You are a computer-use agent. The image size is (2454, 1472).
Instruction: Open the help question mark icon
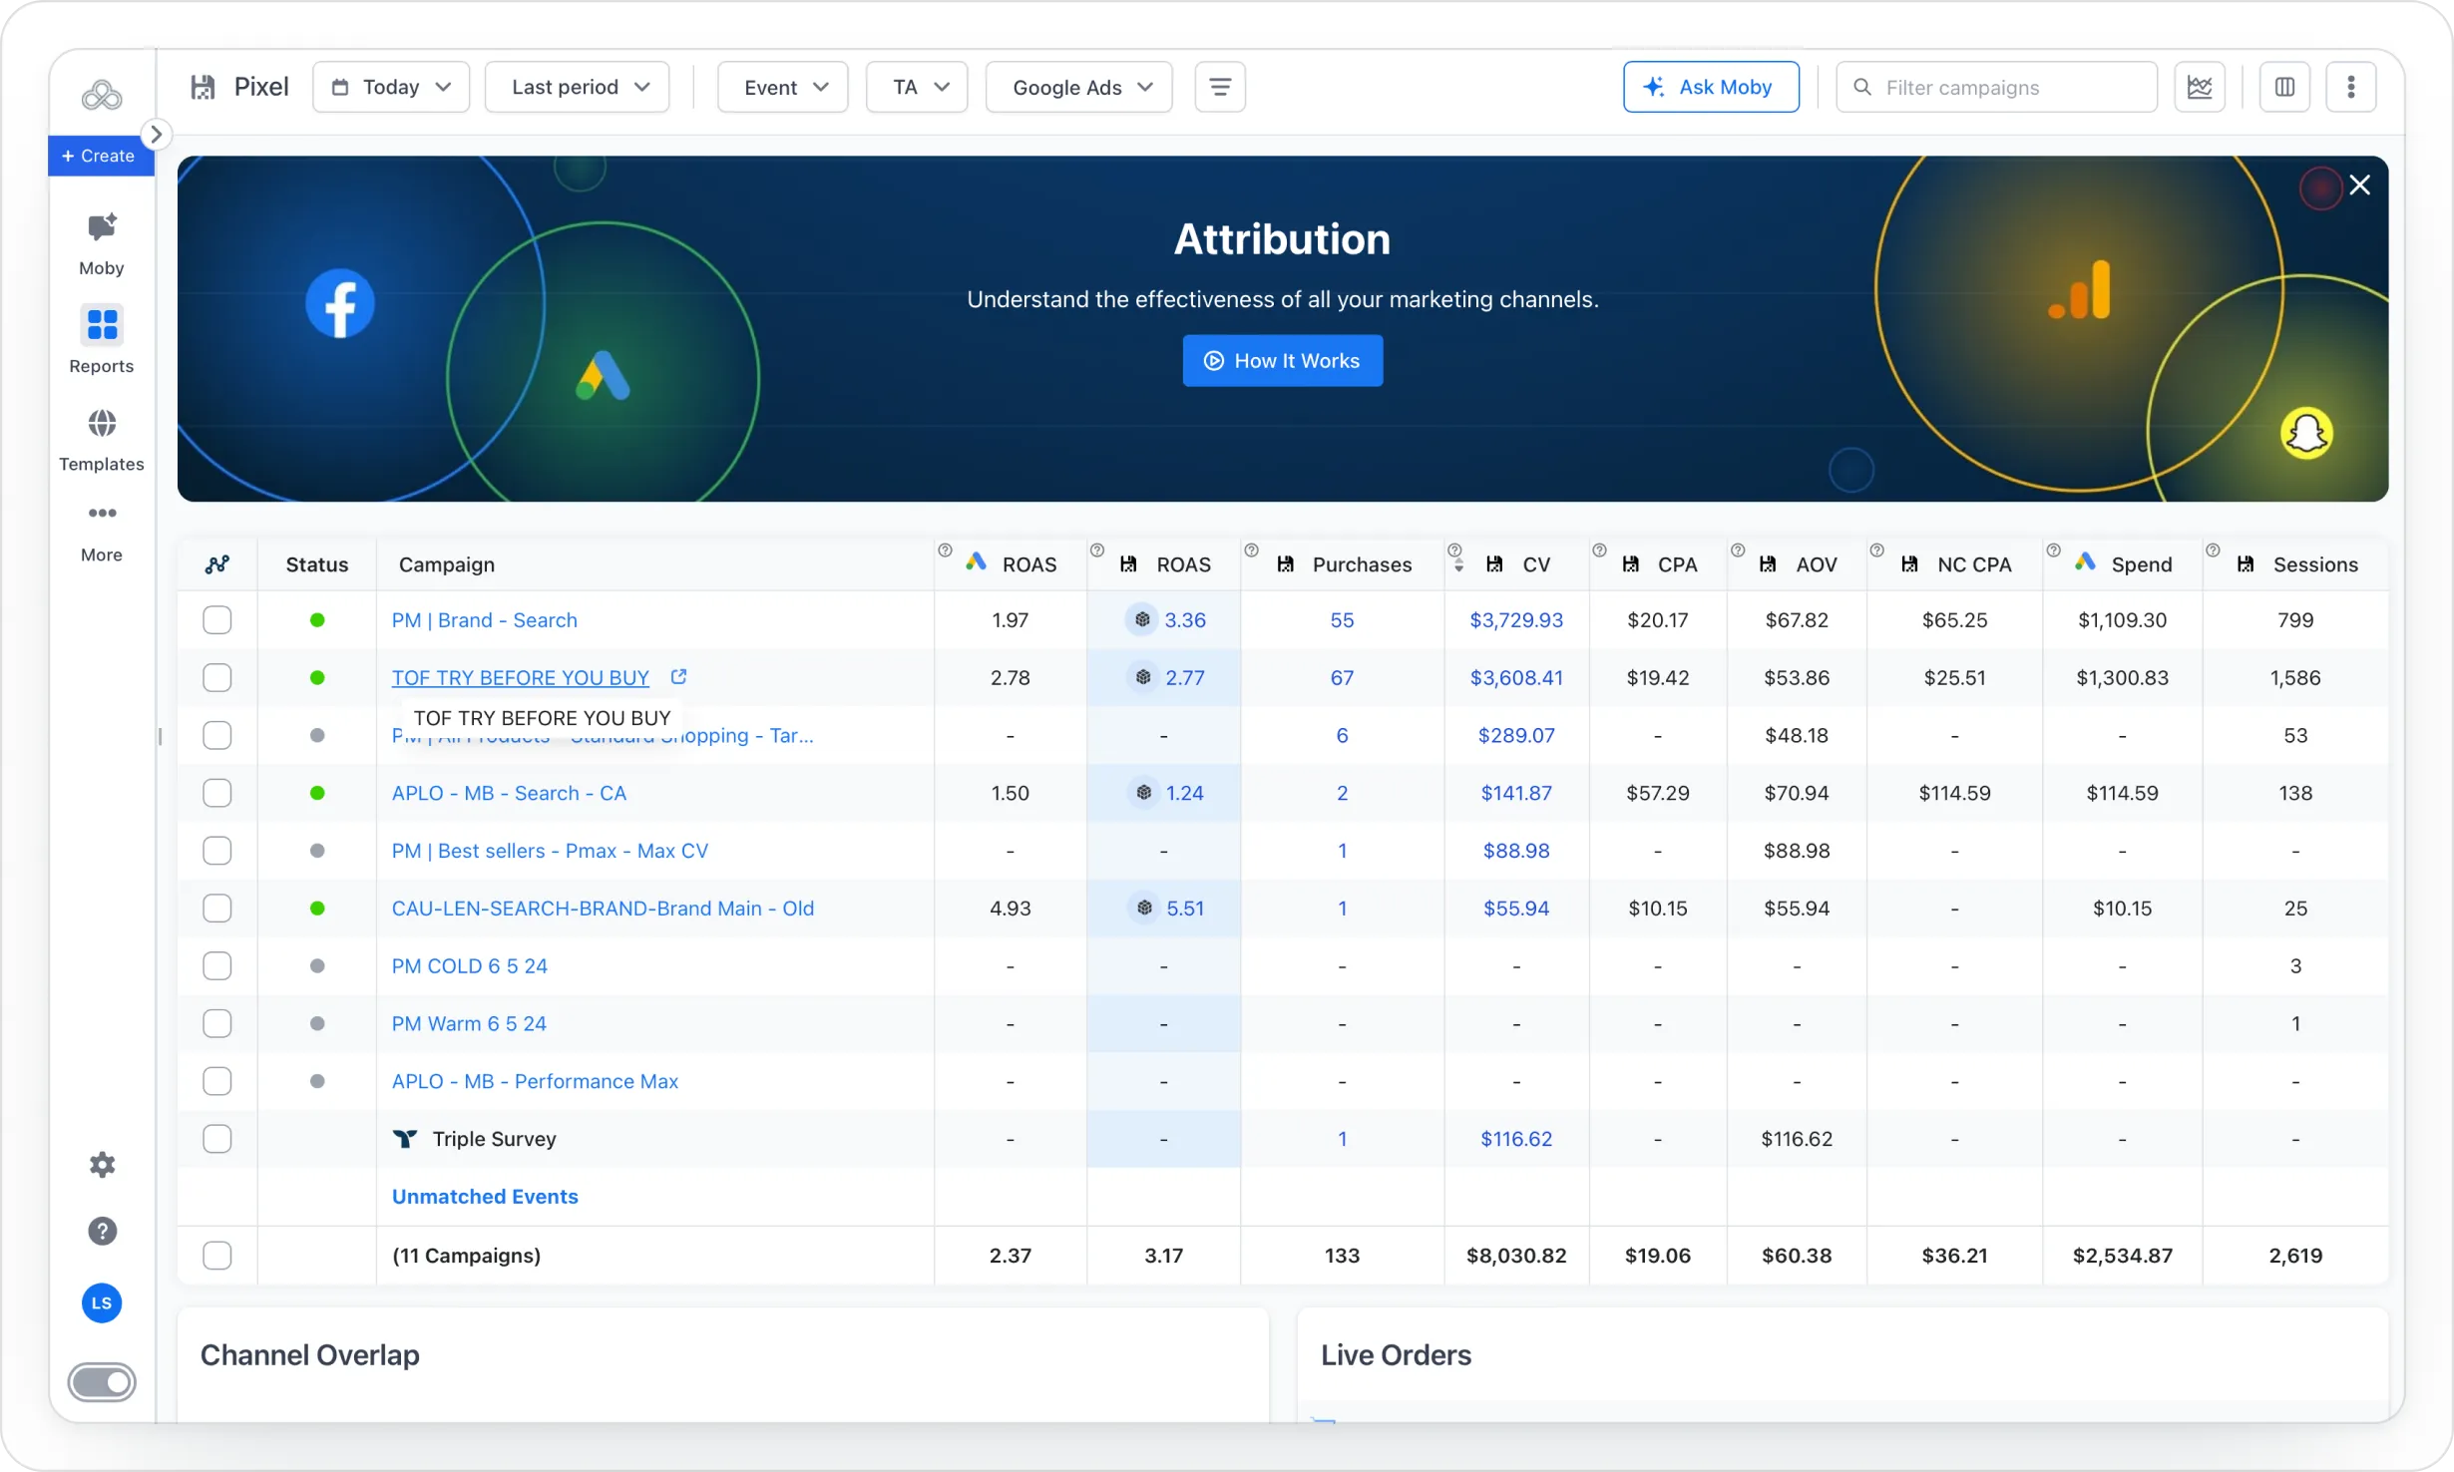[x=102, y=1231]
